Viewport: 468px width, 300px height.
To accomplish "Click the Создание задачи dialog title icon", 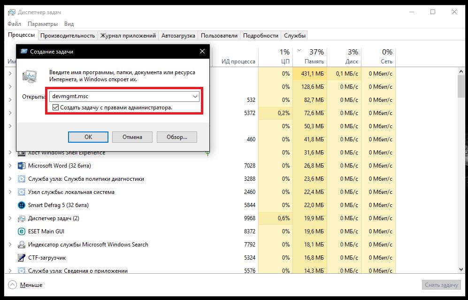I will (24, 51).
